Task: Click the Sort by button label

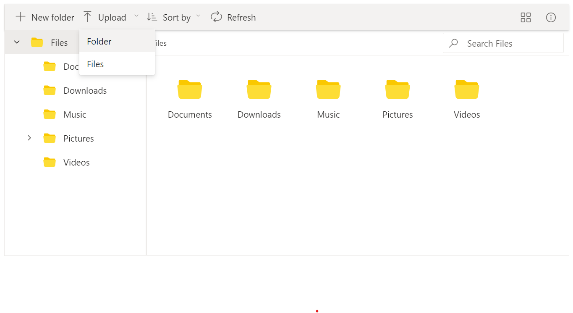Action: coord(177,18)
